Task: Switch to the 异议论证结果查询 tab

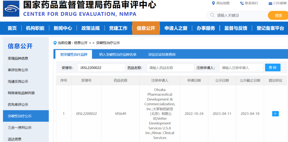Action: (x=162, y=55)
